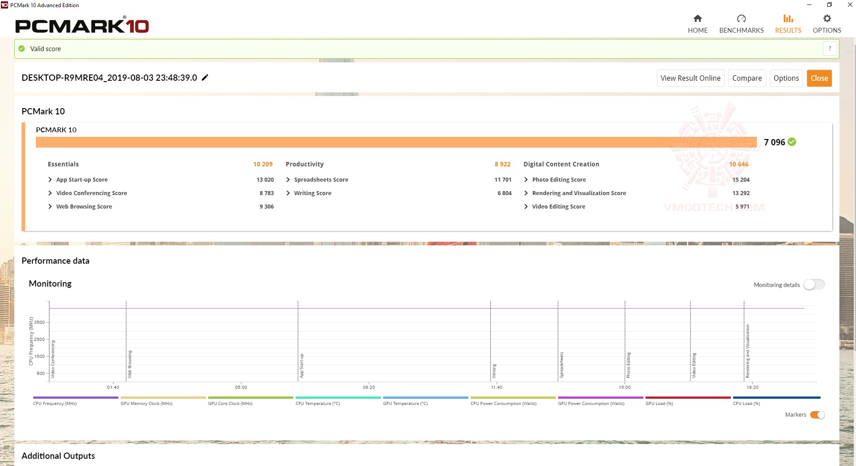
Task: Click the Home house icon
Action: 697,18
